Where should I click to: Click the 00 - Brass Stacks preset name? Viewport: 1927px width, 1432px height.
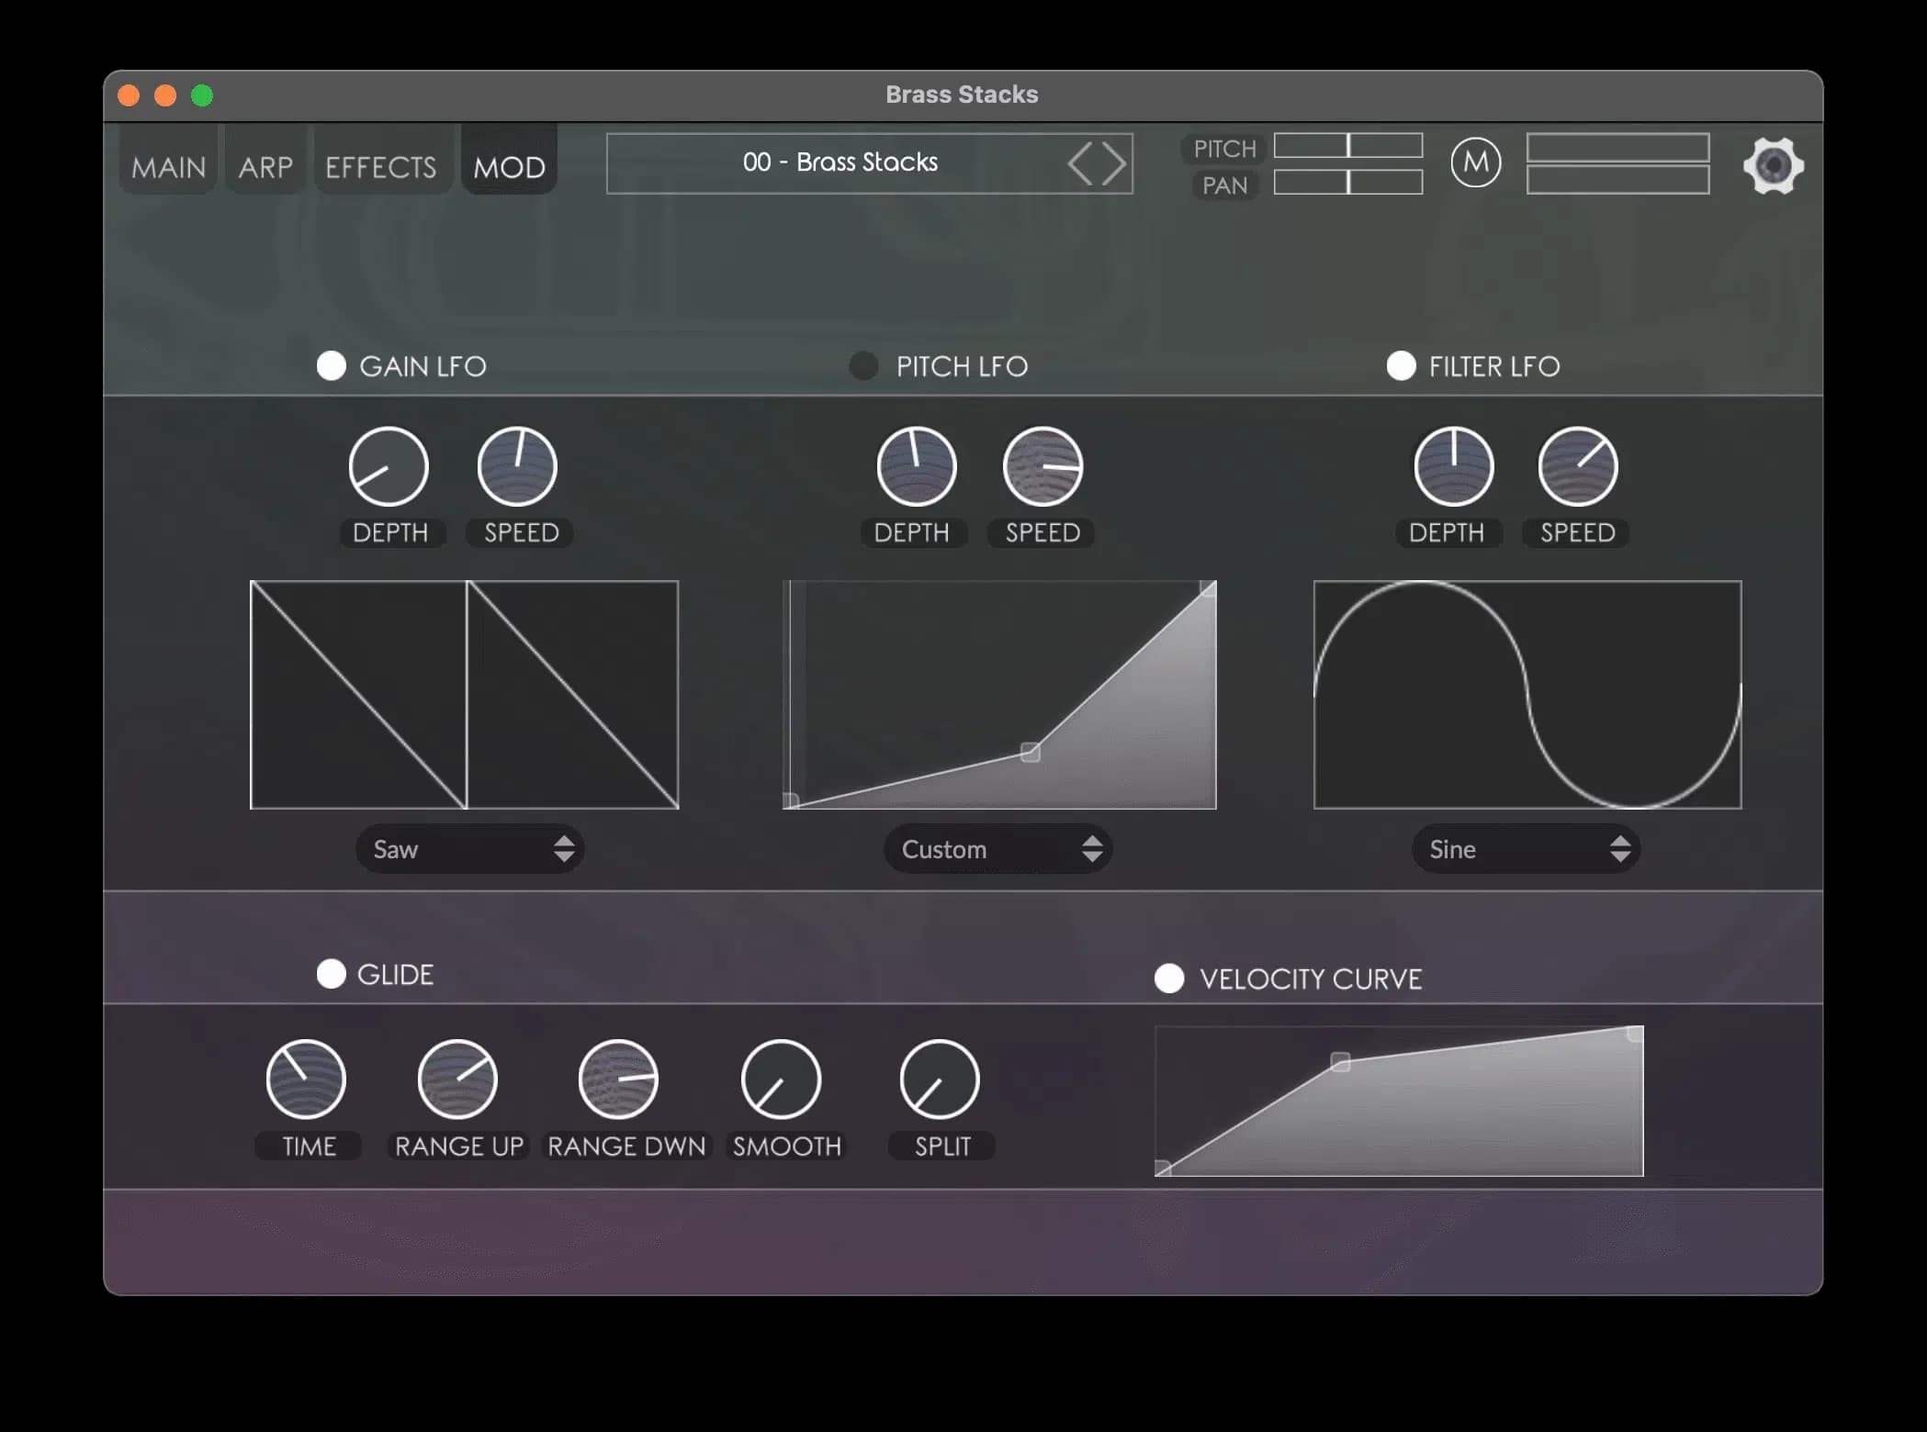tap(840, 162)
